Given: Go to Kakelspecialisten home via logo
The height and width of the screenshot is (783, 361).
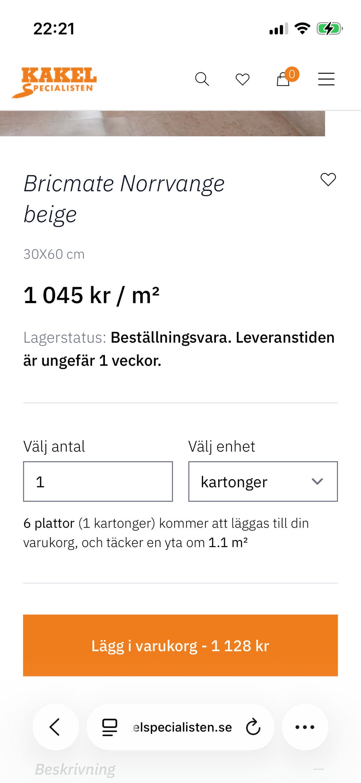Looking at the screenshot, I should pyautogui.click(x=55, y=82).
